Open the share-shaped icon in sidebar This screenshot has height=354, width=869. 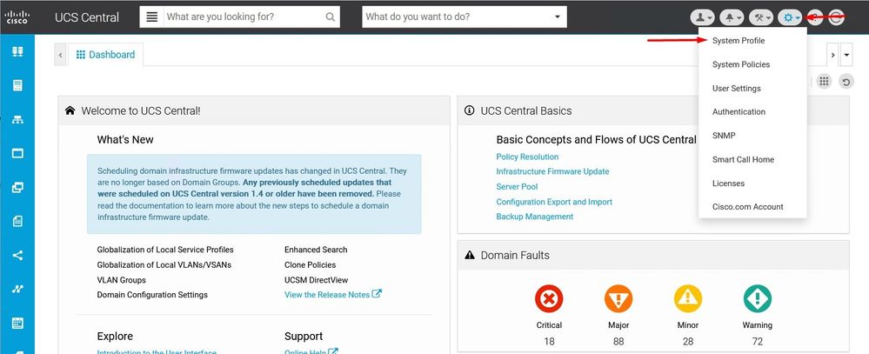17,256
